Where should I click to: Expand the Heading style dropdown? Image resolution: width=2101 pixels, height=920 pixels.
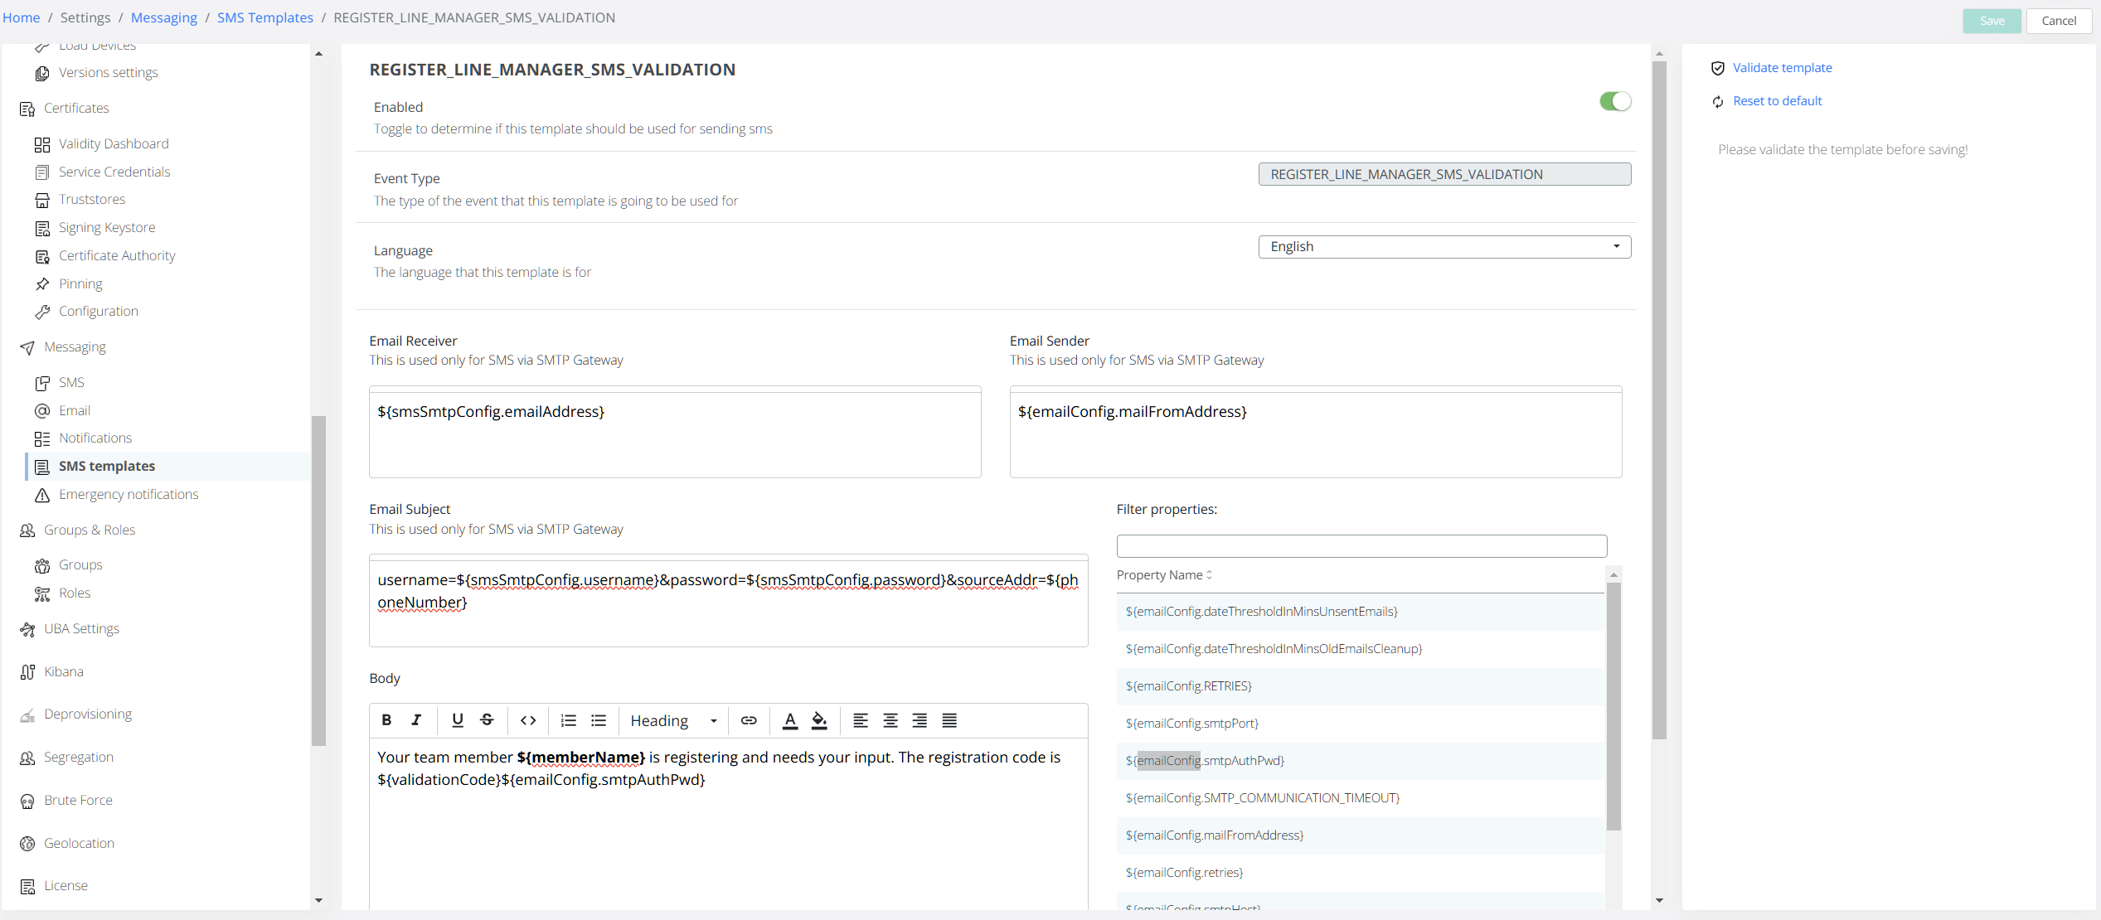(673, 720)
